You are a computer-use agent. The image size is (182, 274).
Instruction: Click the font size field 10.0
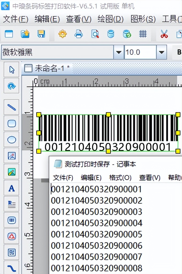pos(140,52)
